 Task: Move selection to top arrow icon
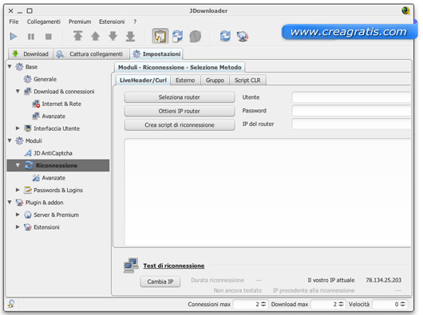(77, 36)
